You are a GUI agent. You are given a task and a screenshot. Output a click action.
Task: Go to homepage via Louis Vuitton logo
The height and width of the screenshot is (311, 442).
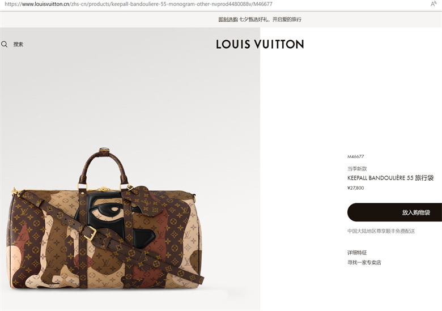click(260, 44)
